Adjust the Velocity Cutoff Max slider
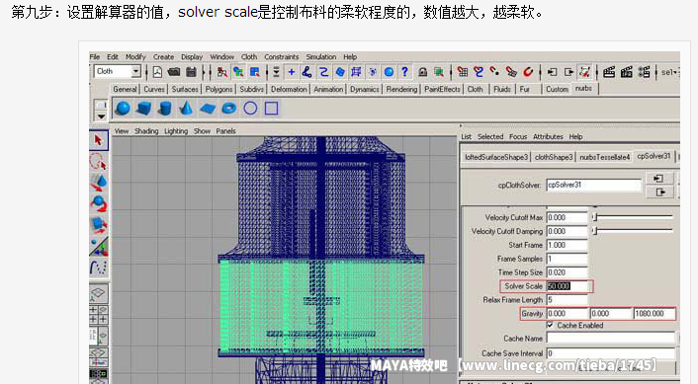The height and width of the screenshot is (384, 698). pyautogui.click(x=633, y=217)
